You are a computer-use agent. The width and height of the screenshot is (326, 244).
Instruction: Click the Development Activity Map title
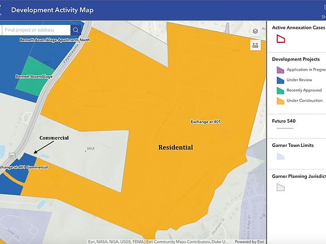coord(53,10)
